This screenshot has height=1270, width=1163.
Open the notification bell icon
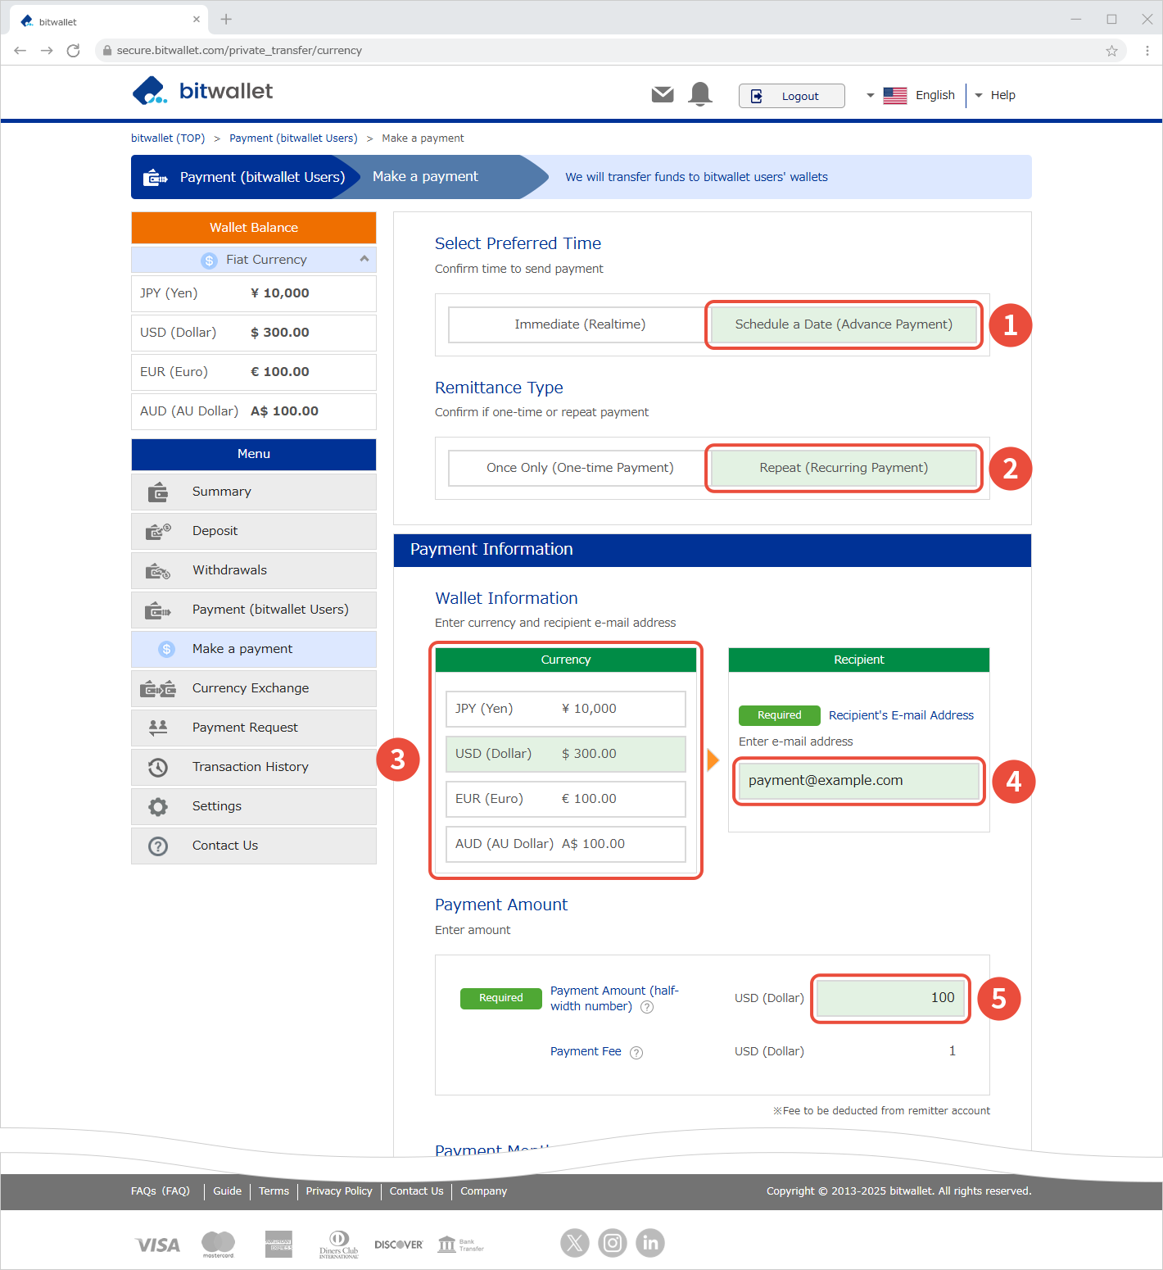click(700, 94)
